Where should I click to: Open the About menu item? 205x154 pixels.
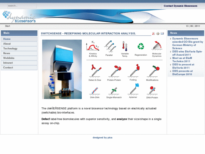pyautogui.click(x=19, y=44)
